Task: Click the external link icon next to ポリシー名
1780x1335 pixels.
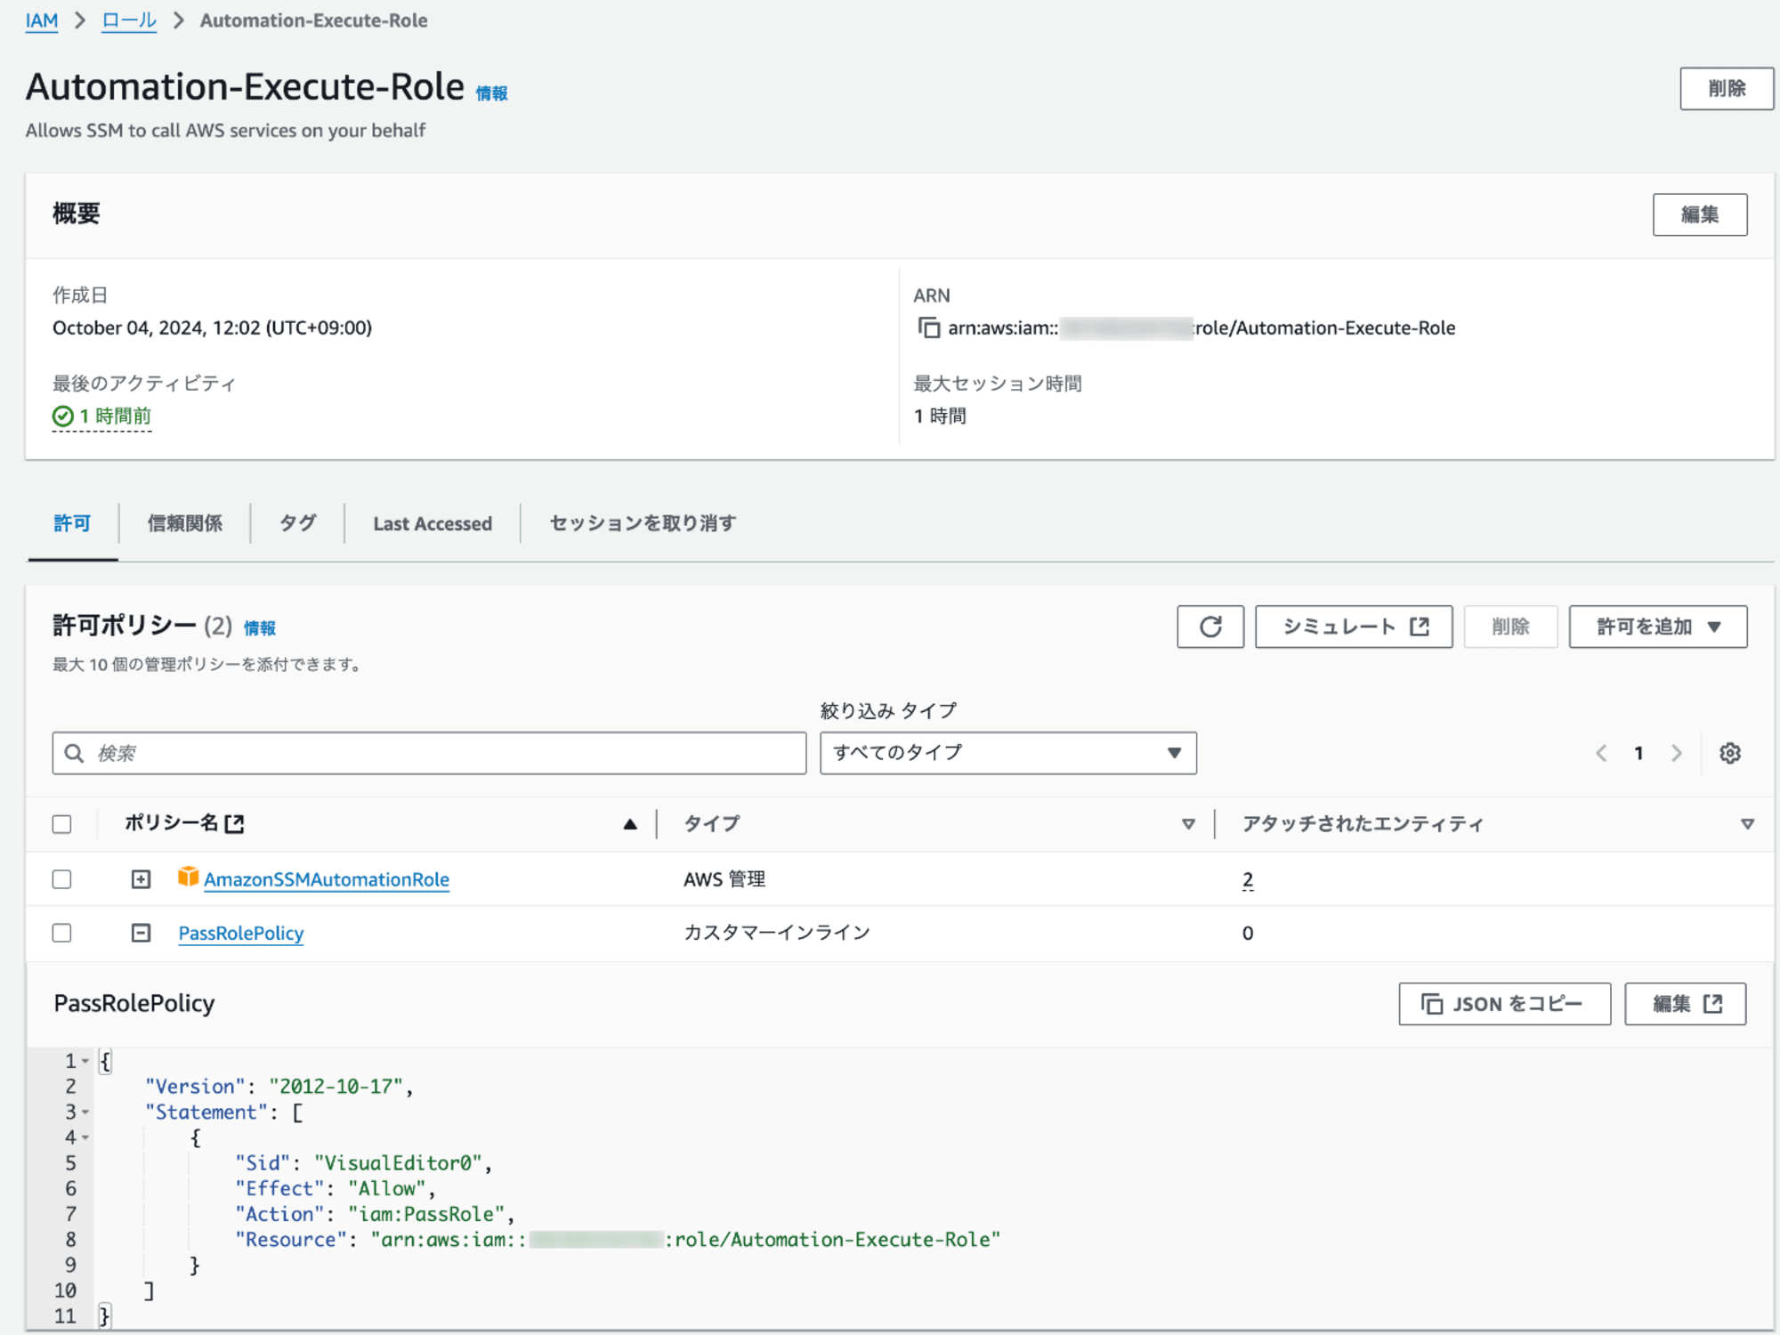Action: [x=234, y=824]
